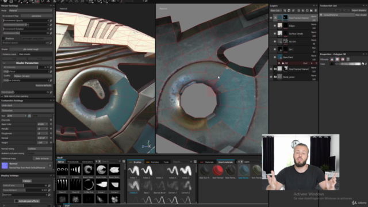Screen dimensions: 368x207
Task: Toggle visibility of Fill effect
Action: click(x=279, y=63)
